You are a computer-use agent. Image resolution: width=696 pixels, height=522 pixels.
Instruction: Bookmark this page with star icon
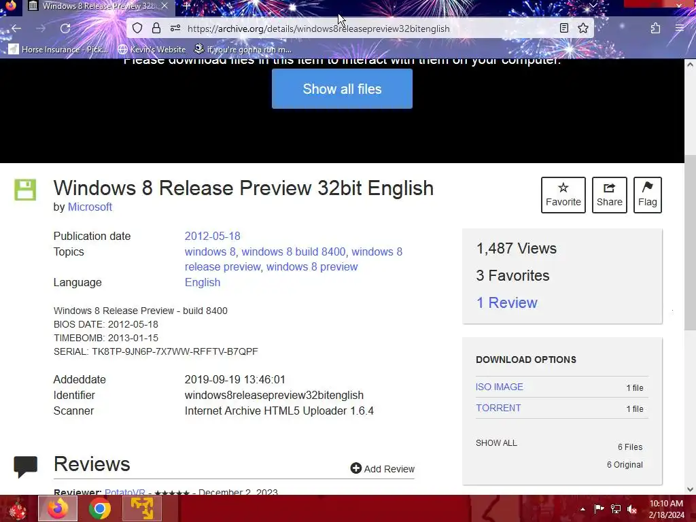[x=583, y=29]
